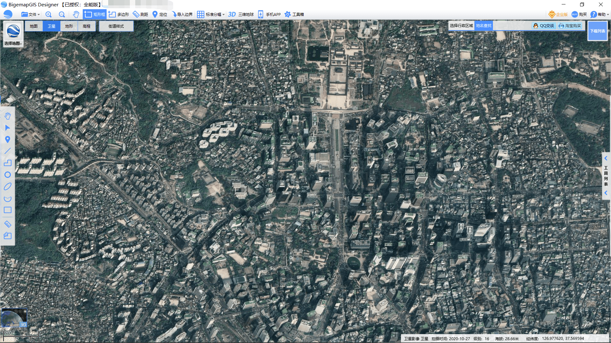Open the 选择地图 map source selector
The height and width of the screenshot is (343, 611).
pyautogui.click(x=13, y=34)
